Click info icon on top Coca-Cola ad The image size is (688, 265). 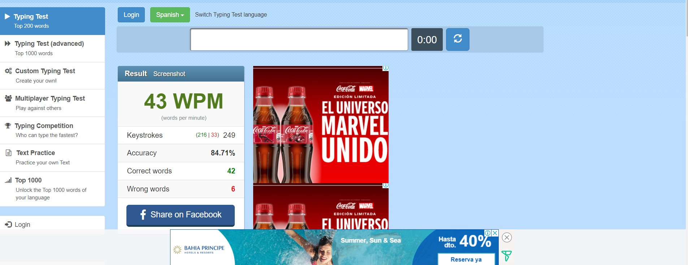click(386, 68)
